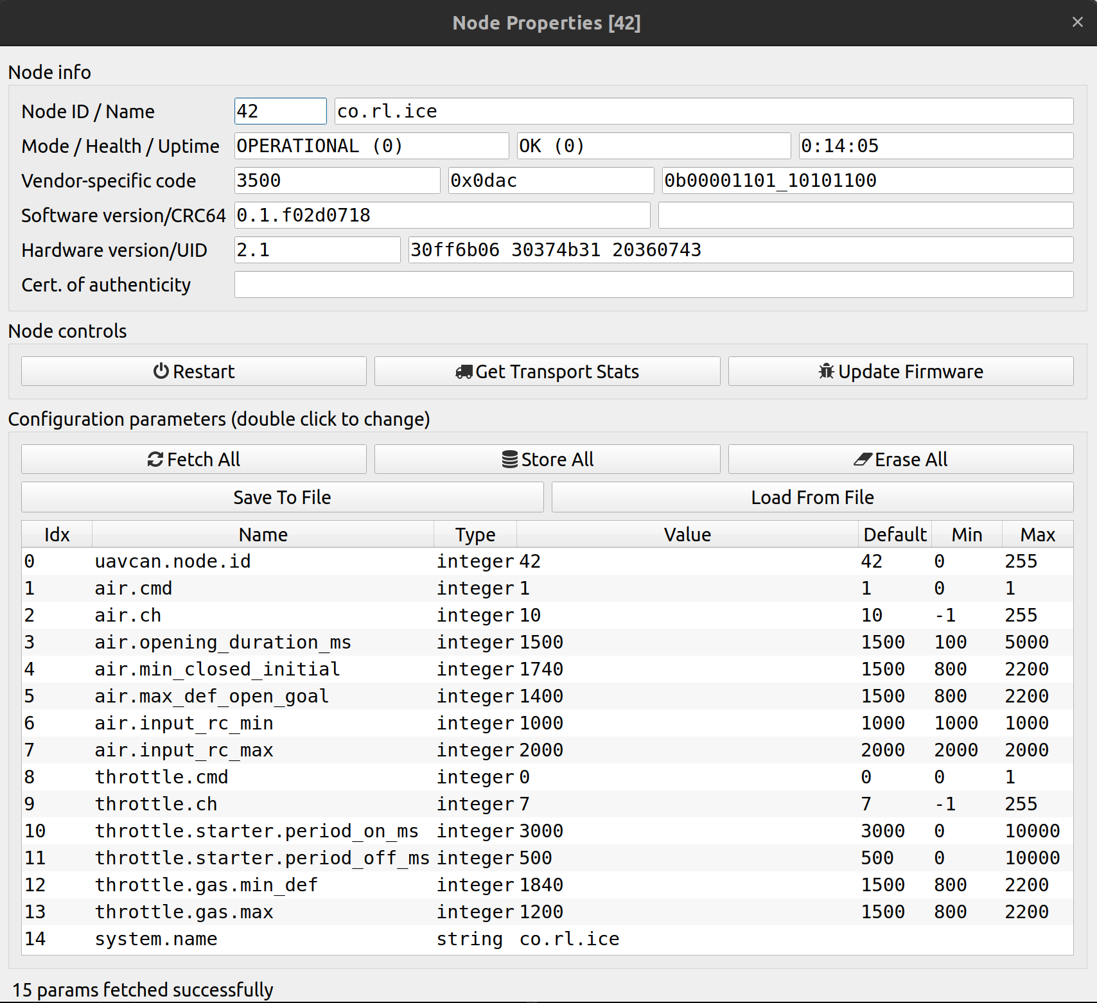Click the eraser icon on Erase All
This screenshot has width=1097, height=1003.
tap(863, 459)
